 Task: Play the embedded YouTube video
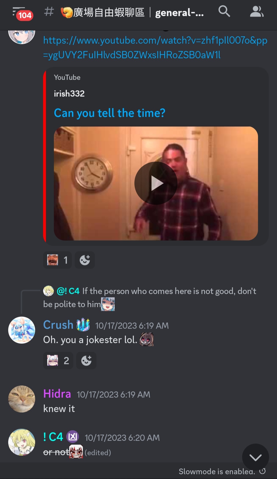point(156,183)
